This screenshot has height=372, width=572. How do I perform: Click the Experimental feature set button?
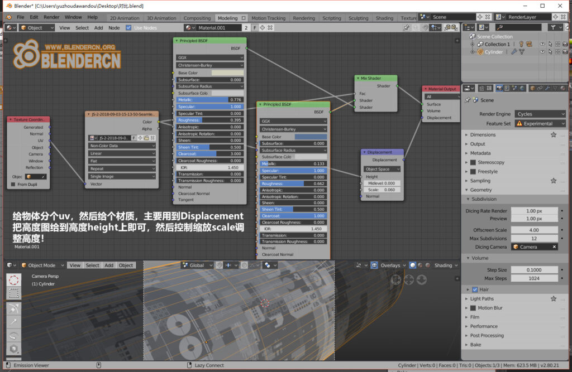pos(540,123)
